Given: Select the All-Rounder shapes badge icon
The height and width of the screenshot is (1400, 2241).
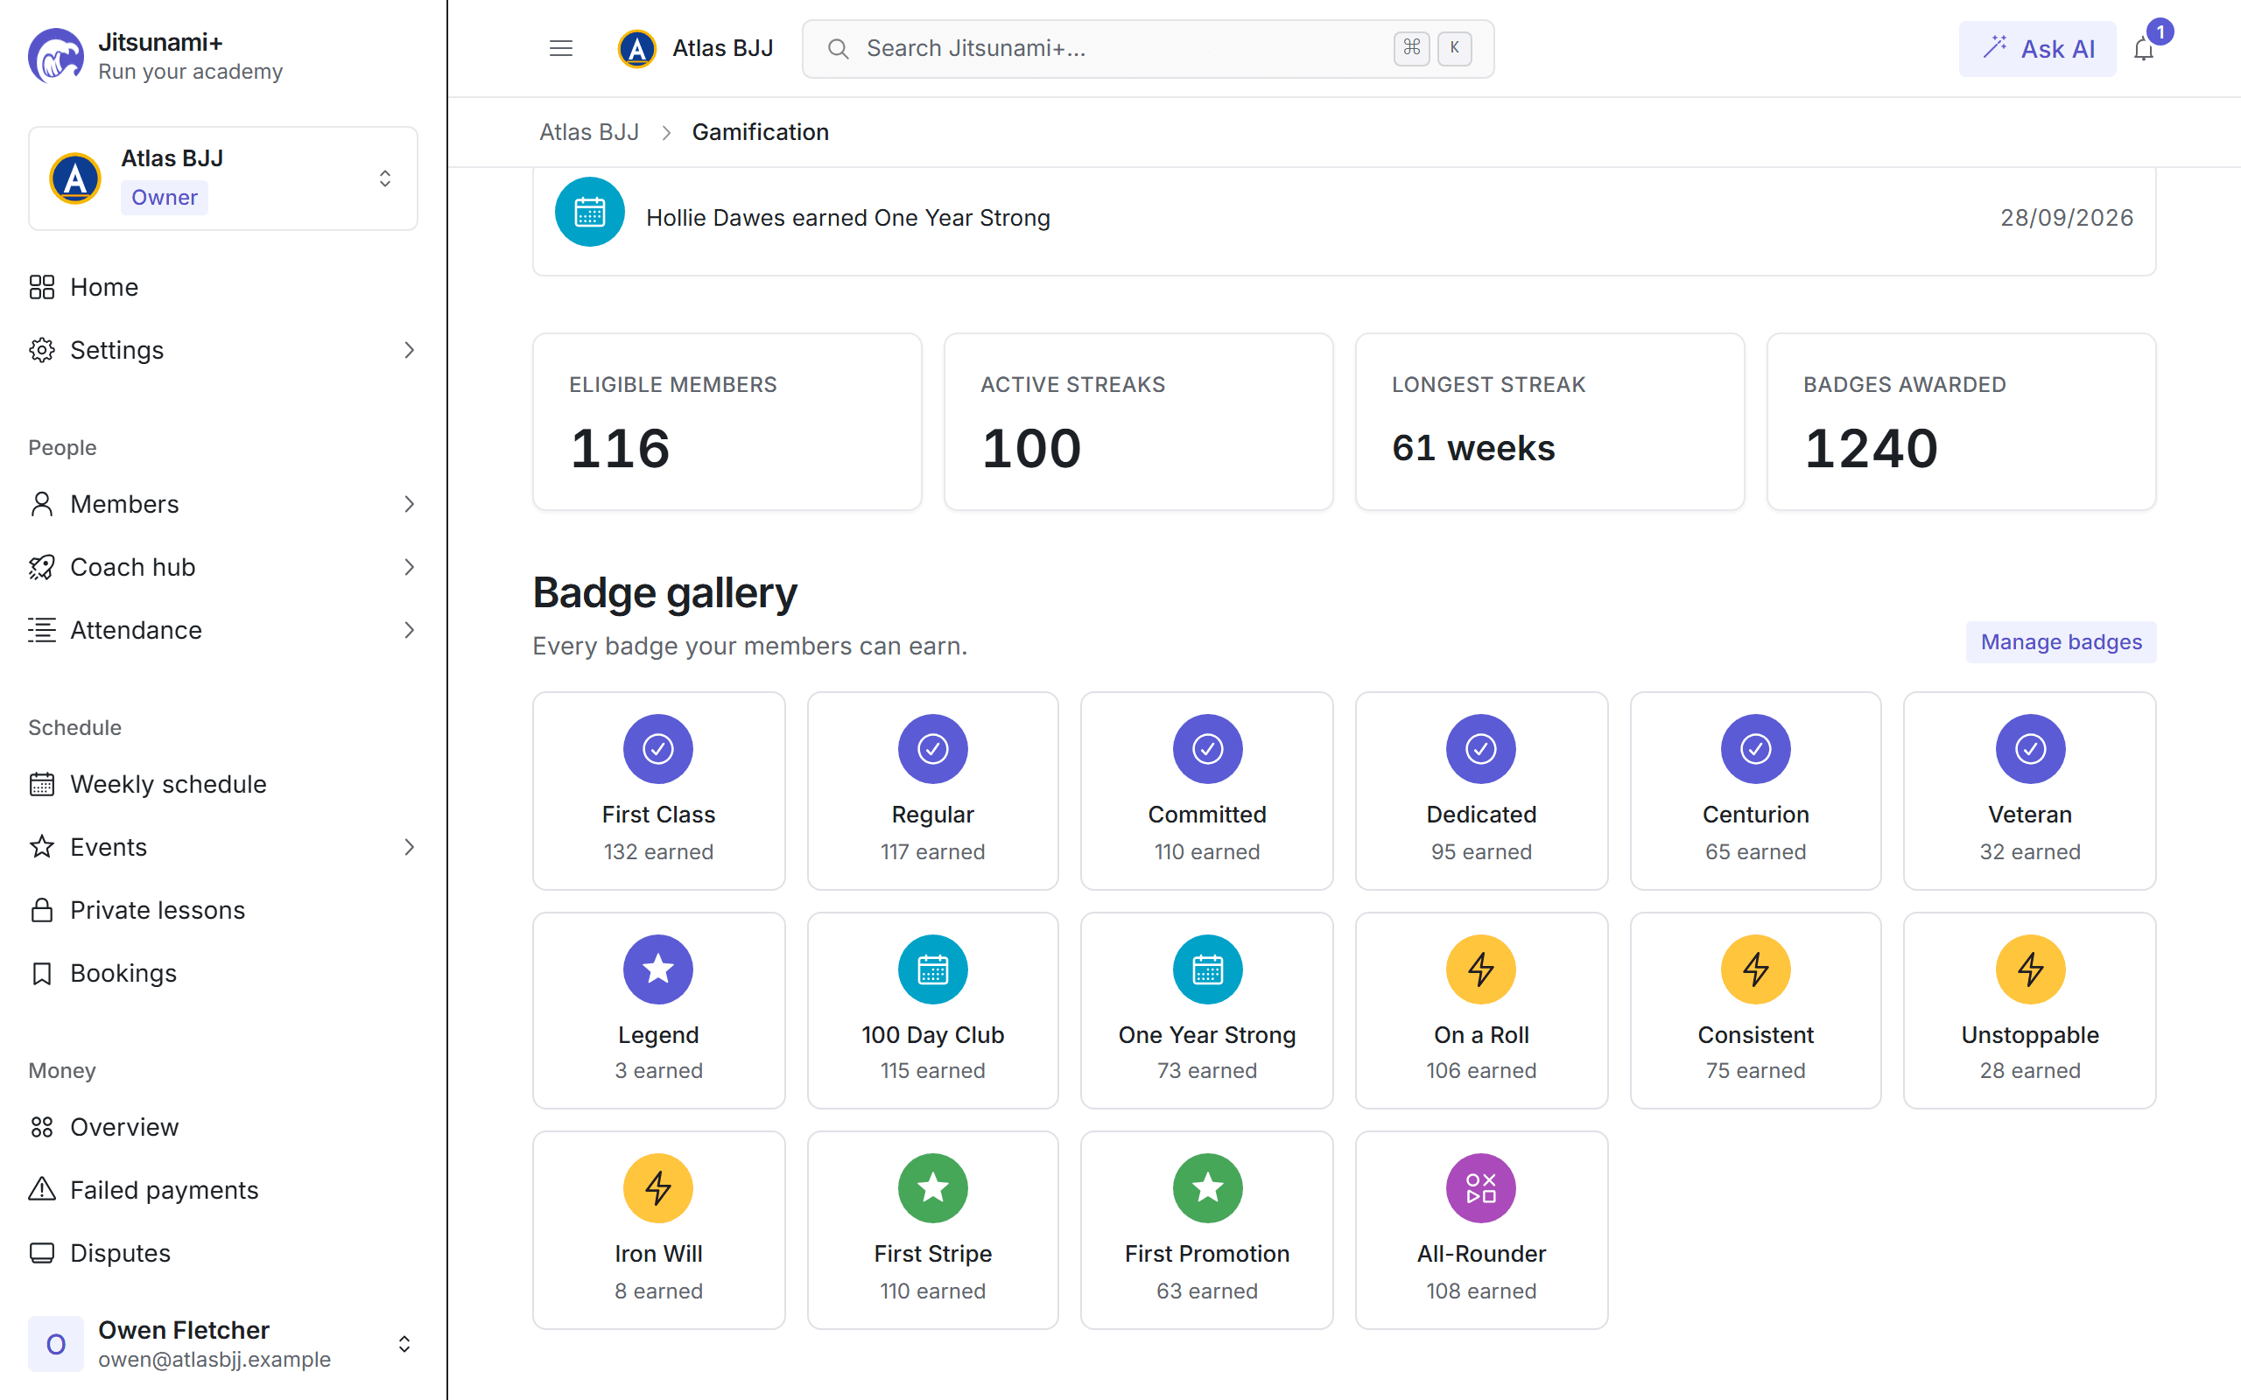Looking at the screenshot, I should click(1481, 1187).
